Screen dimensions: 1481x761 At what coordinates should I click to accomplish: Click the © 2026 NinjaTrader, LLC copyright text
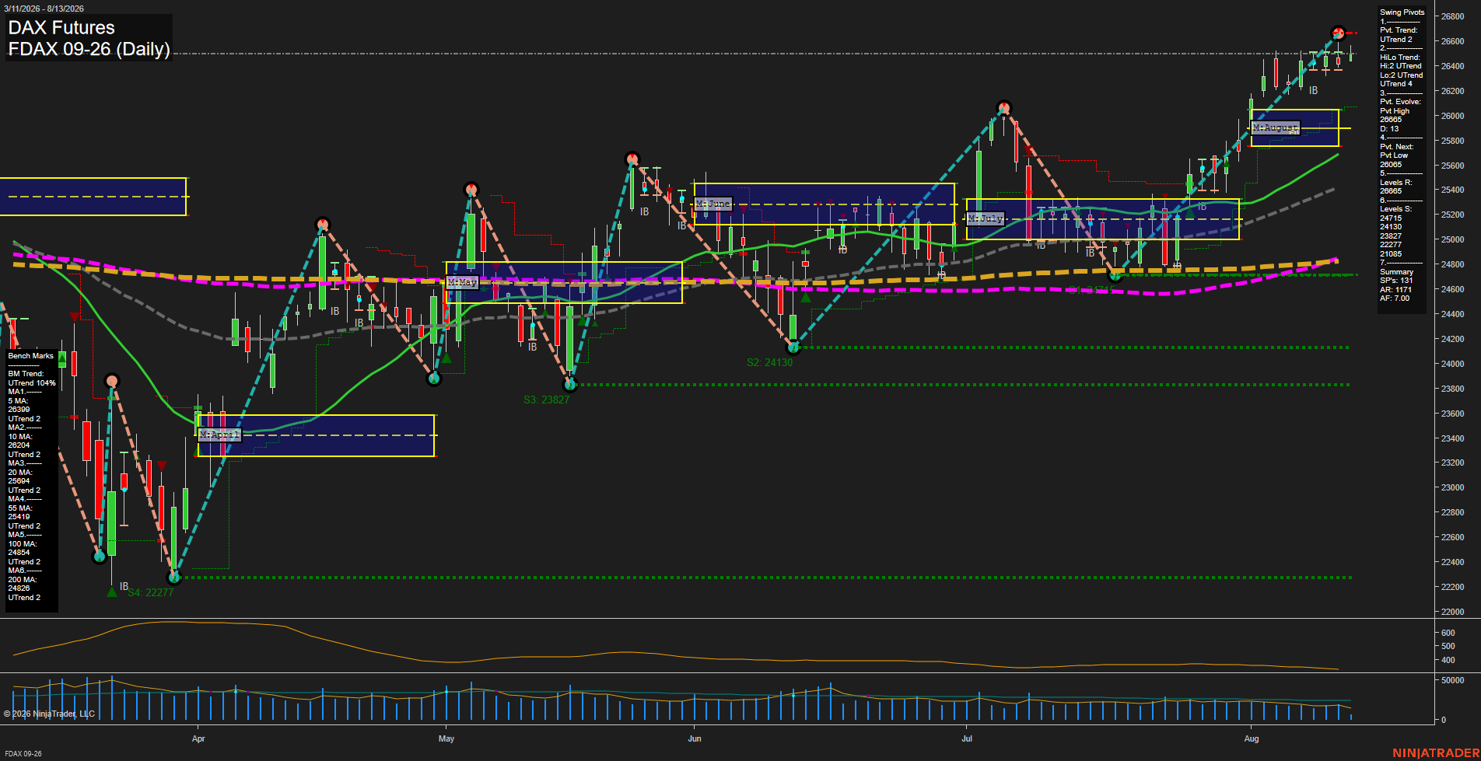click(x=49, y=714)
